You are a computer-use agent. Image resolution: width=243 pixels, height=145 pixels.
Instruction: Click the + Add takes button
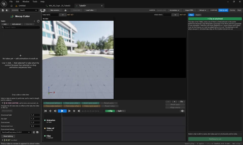click(5, 24)
